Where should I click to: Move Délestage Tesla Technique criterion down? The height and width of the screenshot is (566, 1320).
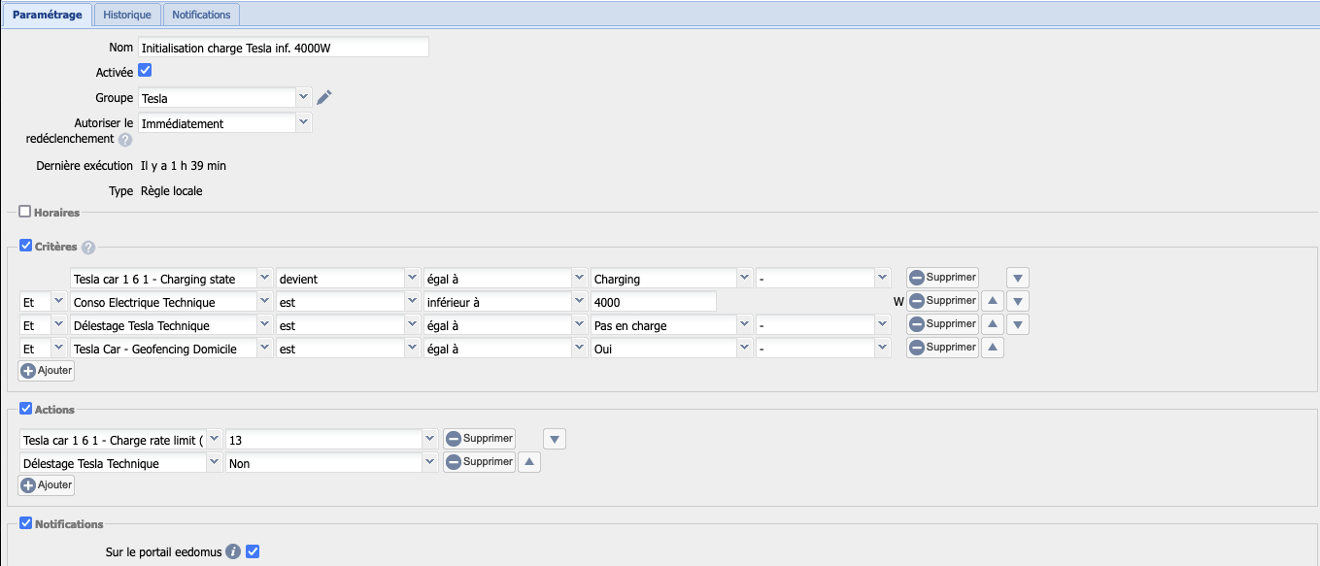point(1018,324)
